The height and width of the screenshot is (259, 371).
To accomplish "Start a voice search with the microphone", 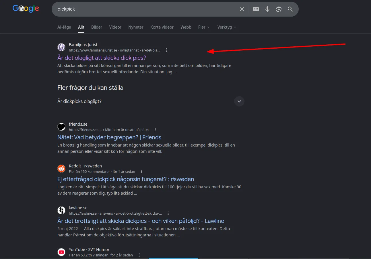I will pos(267,9).
